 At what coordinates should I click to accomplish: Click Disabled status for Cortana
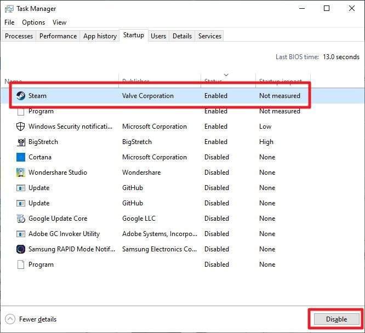(x=216, y=157)
